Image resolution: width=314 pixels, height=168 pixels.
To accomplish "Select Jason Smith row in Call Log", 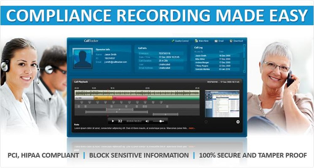I will (x=217, y=56).
